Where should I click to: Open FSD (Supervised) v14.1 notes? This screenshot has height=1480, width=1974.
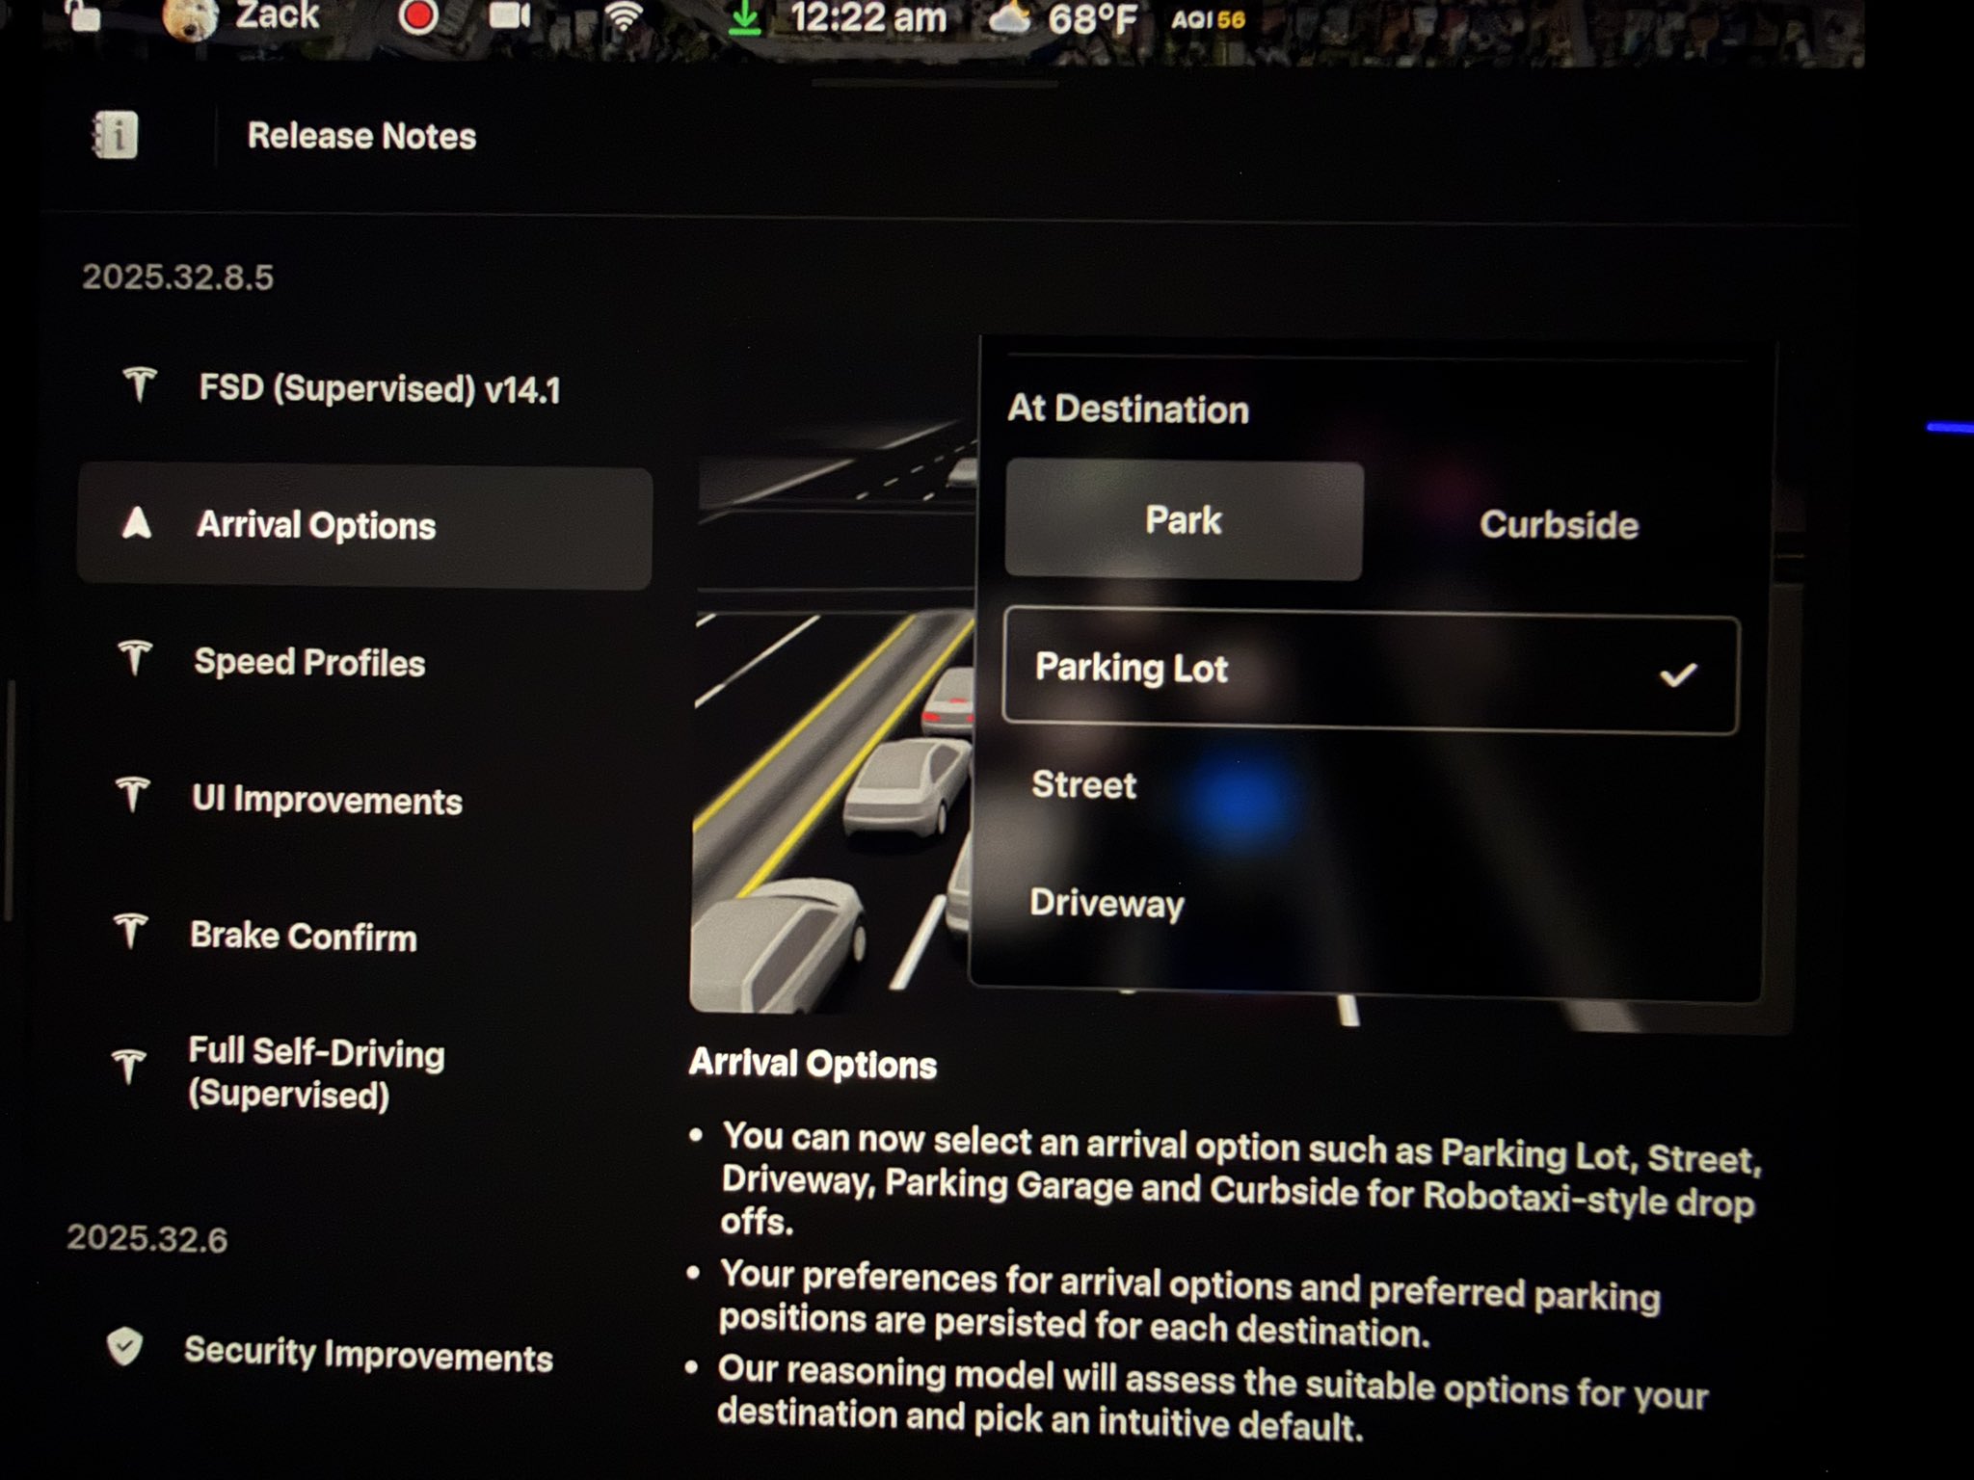[379, 389]
